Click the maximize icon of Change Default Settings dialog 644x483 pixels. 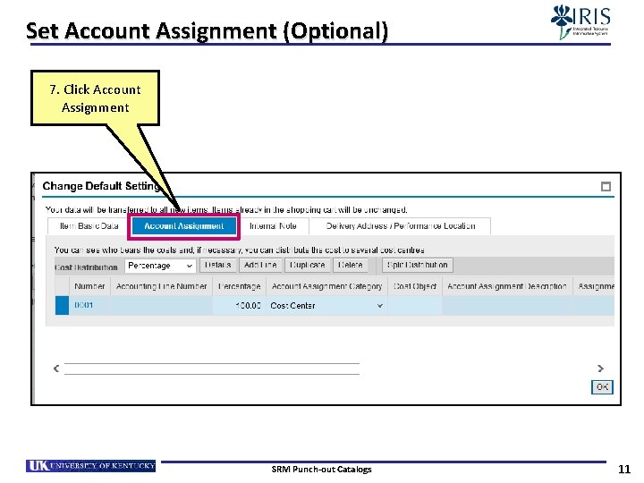606,186
